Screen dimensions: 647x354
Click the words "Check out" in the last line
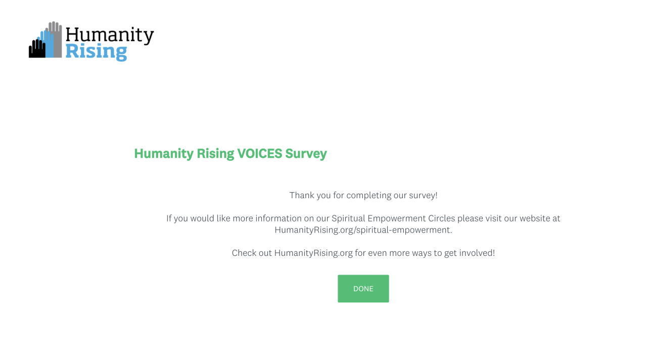coord(252,253)
